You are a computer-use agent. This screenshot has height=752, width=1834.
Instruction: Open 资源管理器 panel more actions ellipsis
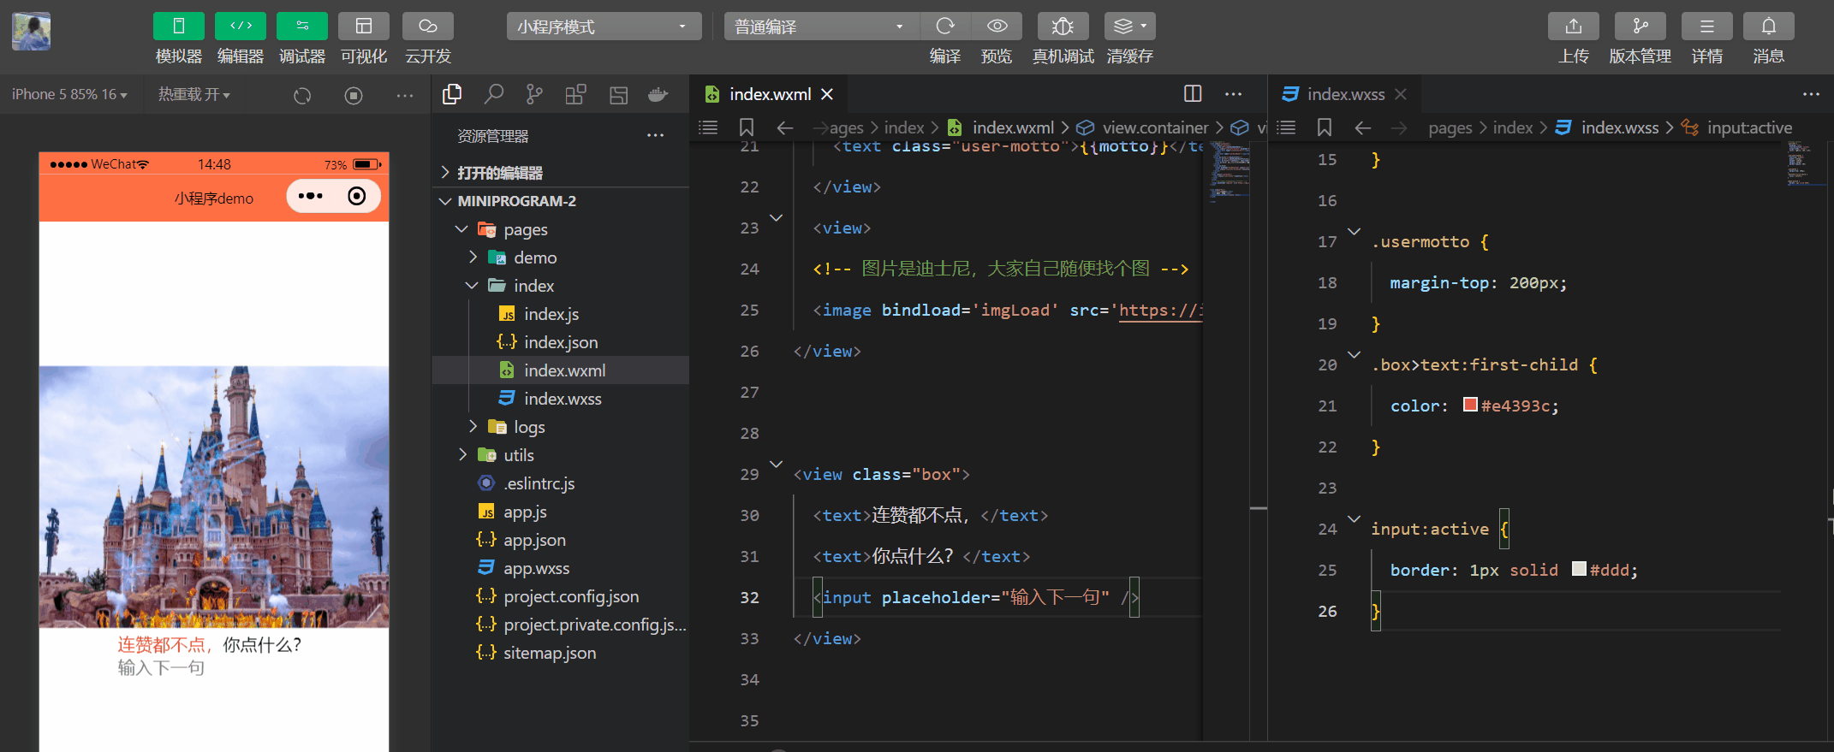tap(656, 135)
